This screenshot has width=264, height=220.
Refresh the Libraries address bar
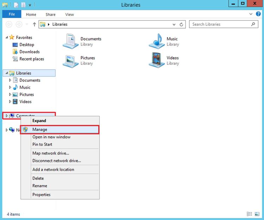[181, 24]
